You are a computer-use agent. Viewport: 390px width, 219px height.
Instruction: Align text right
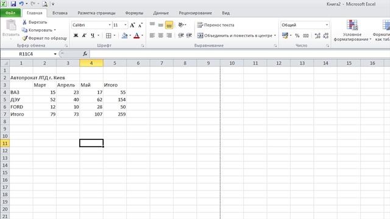169,35
